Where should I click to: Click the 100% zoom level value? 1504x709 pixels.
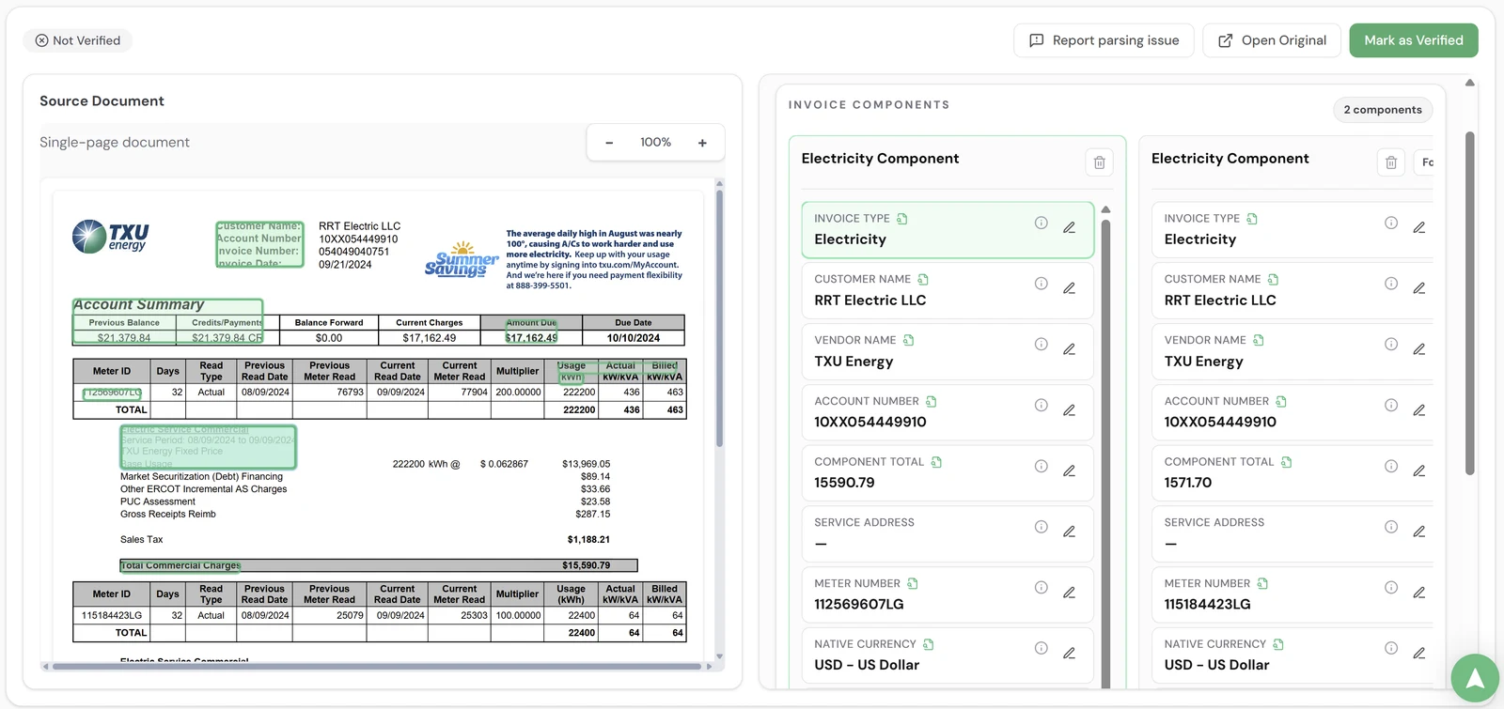[x=655, y=143]
